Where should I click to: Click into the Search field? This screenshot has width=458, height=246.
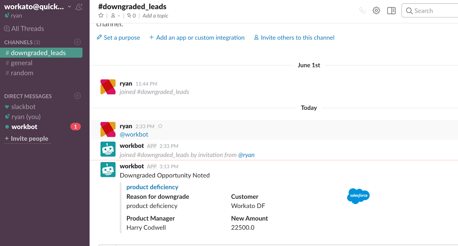(x=432, y=11)
